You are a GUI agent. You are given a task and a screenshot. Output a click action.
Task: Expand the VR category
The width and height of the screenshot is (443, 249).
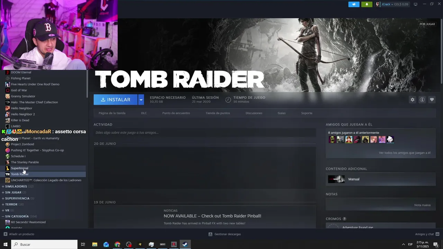tap(3, 210)
